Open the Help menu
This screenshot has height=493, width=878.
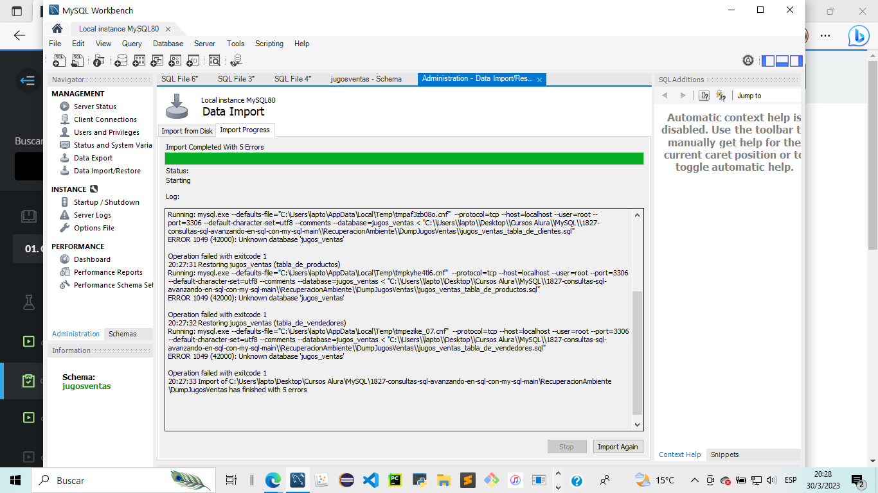coord(302,44)
